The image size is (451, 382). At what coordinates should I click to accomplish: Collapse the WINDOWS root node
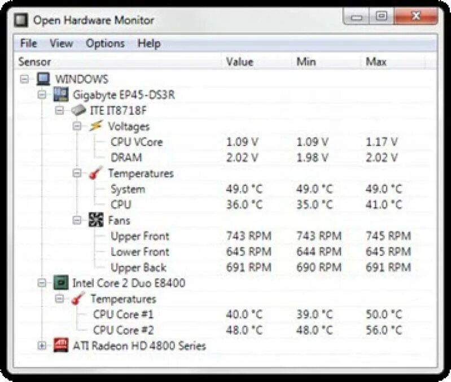25,79
